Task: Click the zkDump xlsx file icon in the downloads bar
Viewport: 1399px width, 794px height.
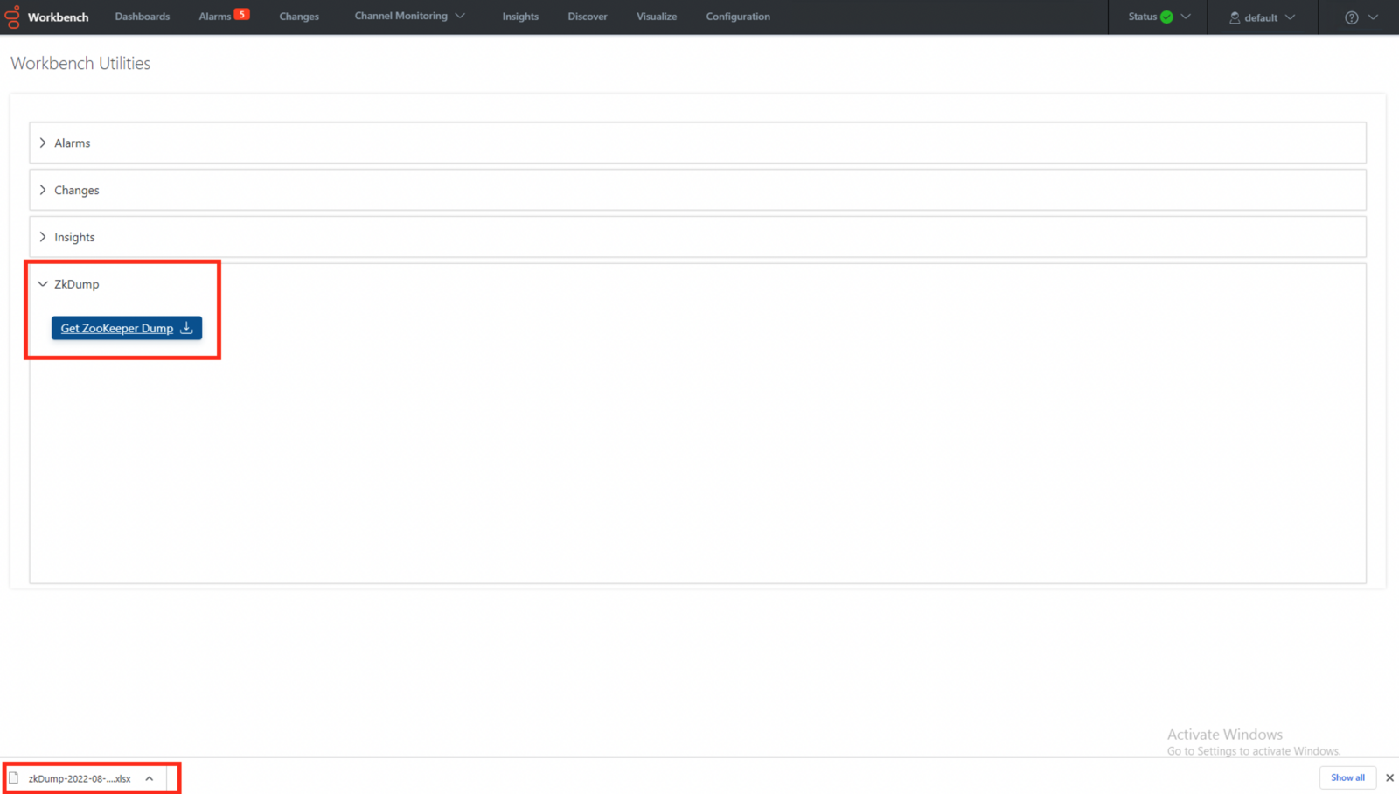Action: [14, 777]
